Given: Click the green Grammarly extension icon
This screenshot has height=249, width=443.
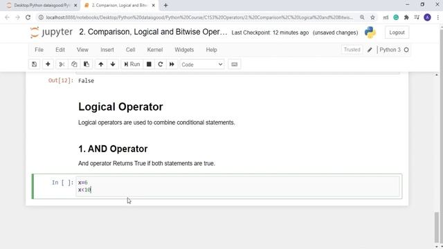Looking at the screenshot, I should pos(396,17).
